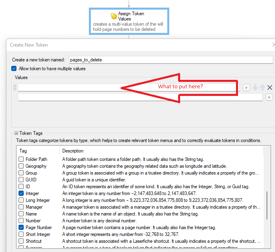Close the Create New Token dialog
275x252 pixels.
tap(273, 45)
